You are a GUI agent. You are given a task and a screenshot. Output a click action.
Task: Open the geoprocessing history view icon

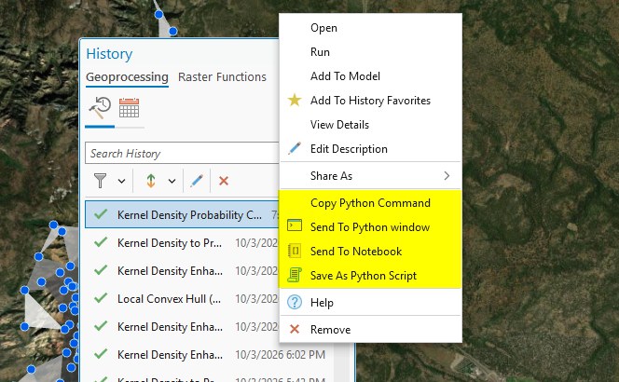coord(100,108)
